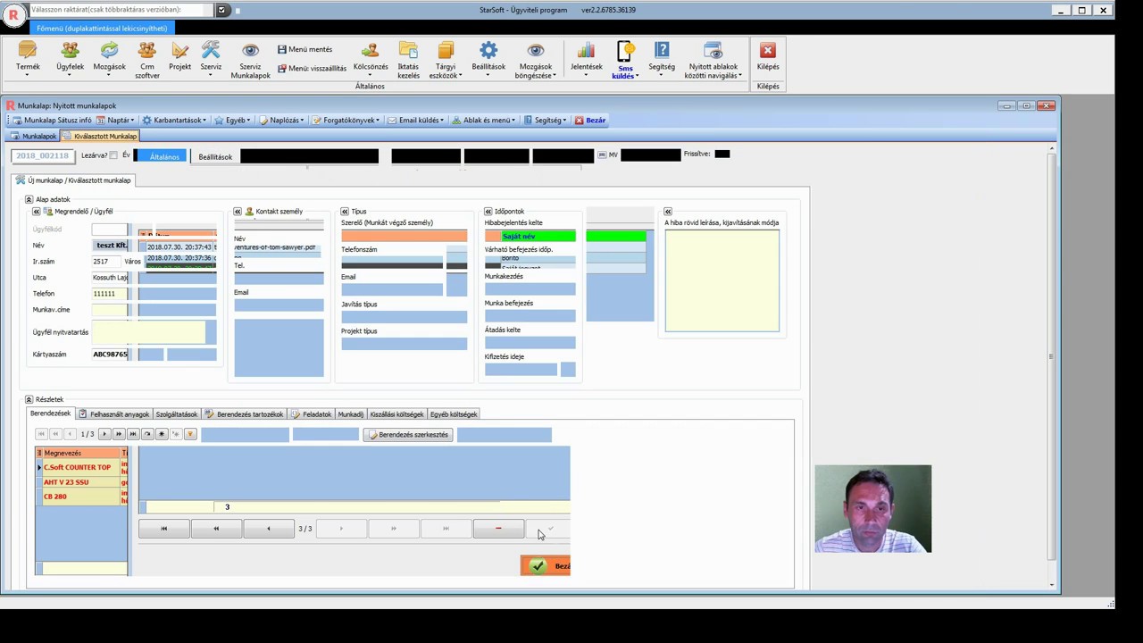This screenshot has height=643, width=1143.
Task: Click the refresh record navigator icon
Action: pos(147,434)
